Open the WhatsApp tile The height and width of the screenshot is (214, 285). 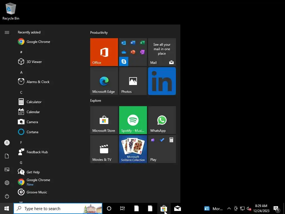[162, 120]
